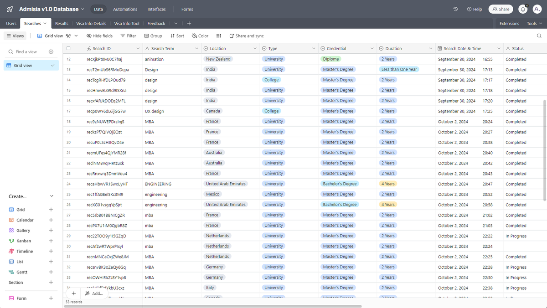Add a new Timeline view

point(51,251)
